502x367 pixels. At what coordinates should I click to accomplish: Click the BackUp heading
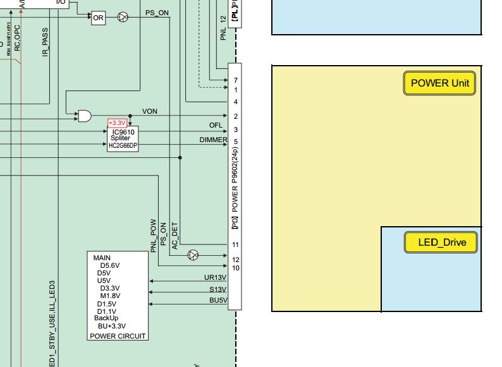tap(106, 318)
